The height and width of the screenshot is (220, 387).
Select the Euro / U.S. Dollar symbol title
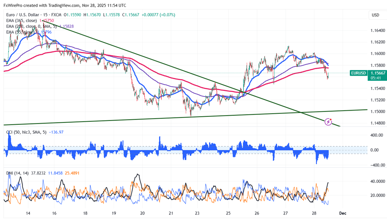point(23,15)
